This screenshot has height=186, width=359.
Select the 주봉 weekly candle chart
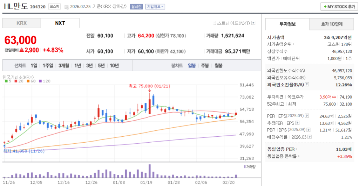coord(205,65)
